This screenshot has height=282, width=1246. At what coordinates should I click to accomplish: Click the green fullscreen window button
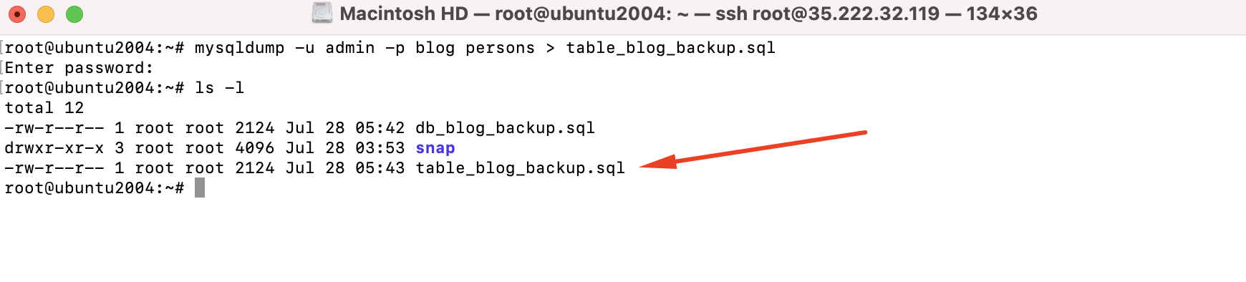[x=74, y=14]
